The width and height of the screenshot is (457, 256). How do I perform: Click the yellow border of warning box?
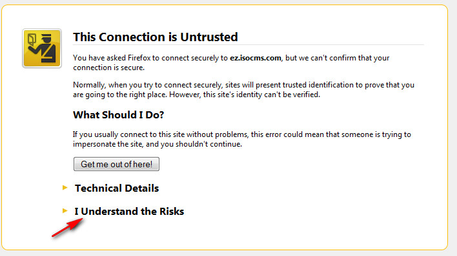coord(225,5)
